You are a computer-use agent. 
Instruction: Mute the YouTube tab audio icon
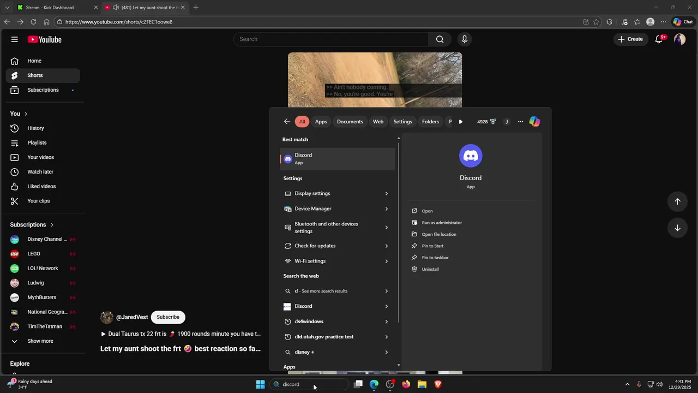[x=116, y=8]
